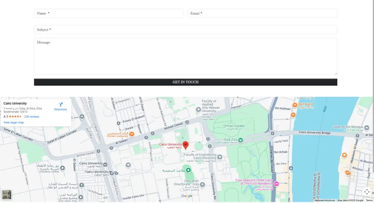This screenshot has width=374, height=203.
Task: Switch to satellite imagery thumbnail
Action: (x=7, y=195)
